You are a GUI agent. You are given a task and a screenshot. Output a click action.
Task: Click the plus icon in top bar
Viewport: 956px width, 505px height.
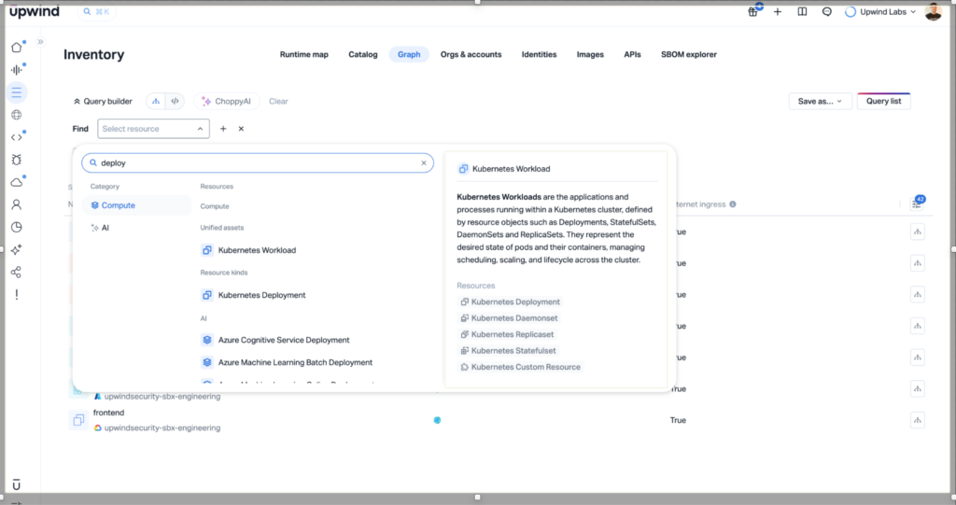(x=778, y=11)
